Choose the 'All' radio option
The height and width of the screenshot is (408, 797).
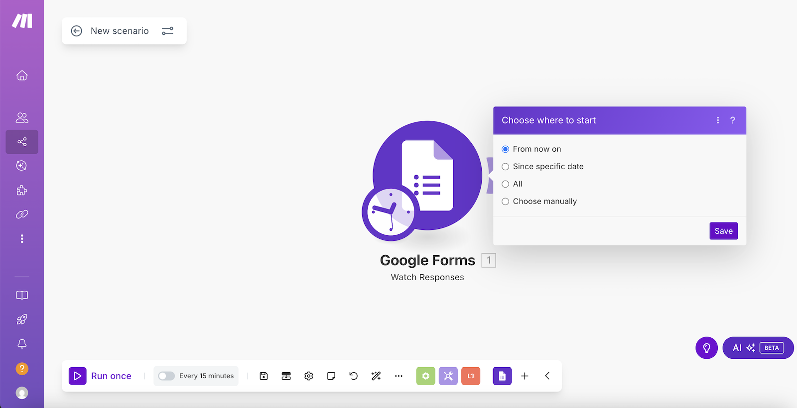pyautogui.click(x=506, y=184)
